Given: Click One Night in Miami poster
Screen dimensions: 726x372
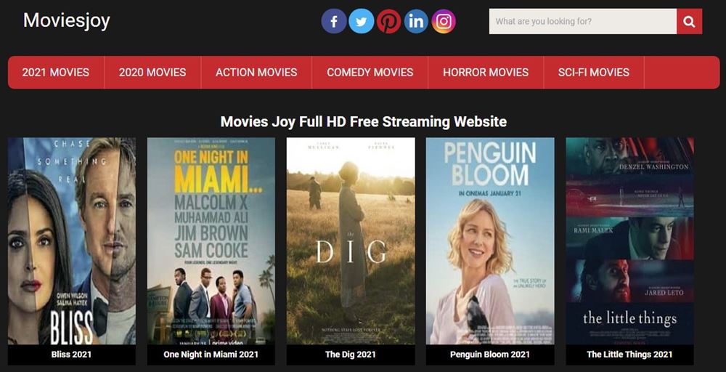Looking at the screenshot, I should pos(211,240).
